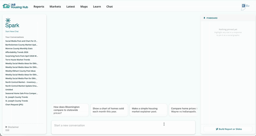Open Monroe County Monthly Stats conversation
Screen dimensions: 256x136
pos(19,49)
